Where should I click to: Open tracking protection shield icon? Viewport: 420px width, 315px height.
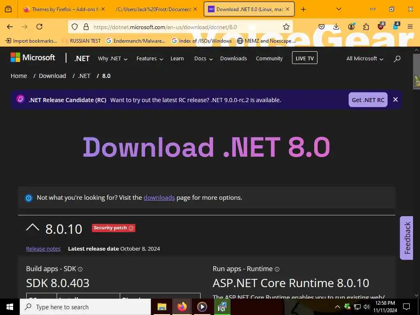[x=75, y=27]
